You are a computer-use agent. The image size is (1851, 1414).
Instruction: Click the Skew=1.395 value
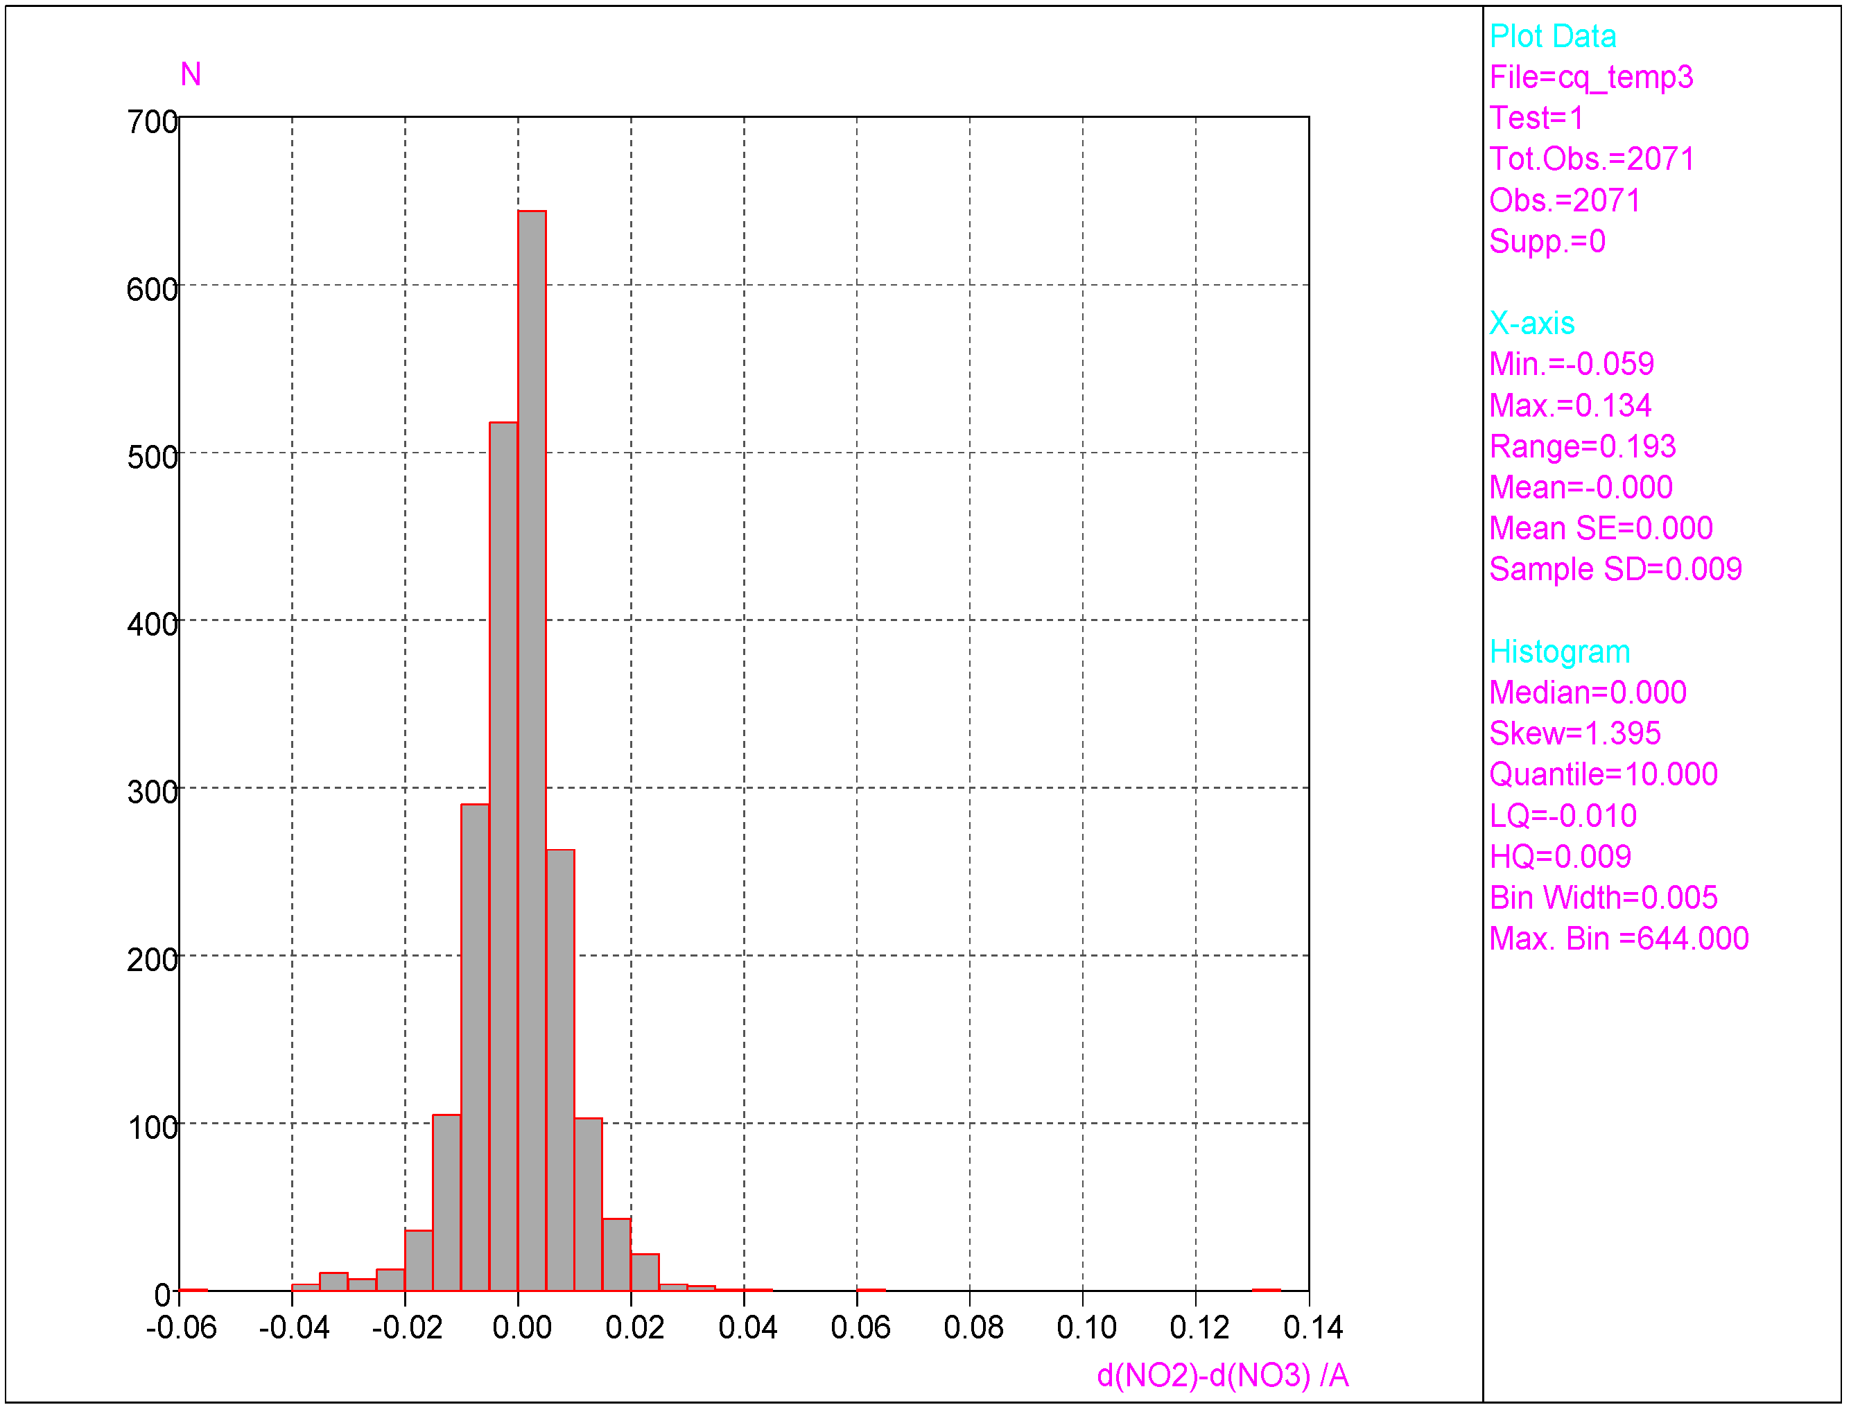tap(1575, 734)
